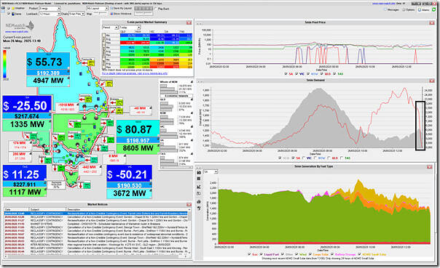The height and width of the screenshot is (268, 440).
Task: Click the historical price analysis link
Action: point(135,73)
